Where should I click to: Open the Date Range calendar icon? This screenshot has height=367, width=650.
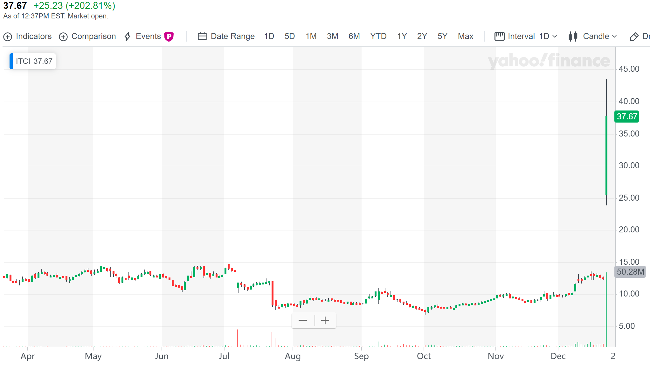click(x=202, y=37)
